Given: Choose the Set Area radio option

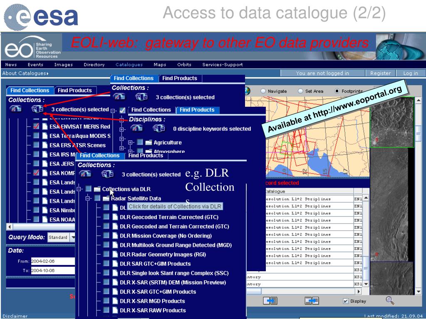Looking at the screenshot, I should point(300,91).
